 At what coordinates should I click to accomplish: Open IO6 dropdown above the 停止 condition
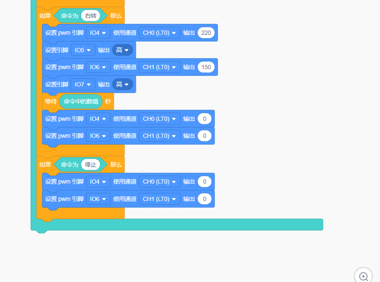tap(98, 136)
